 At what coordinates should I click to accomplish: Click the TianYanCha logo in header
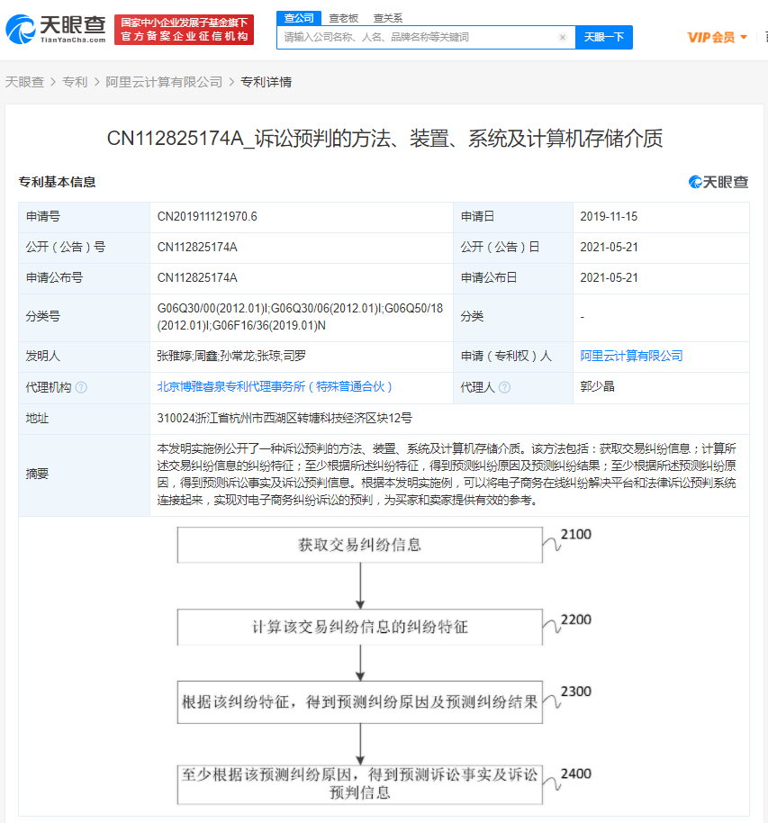(x=56, y=30)
